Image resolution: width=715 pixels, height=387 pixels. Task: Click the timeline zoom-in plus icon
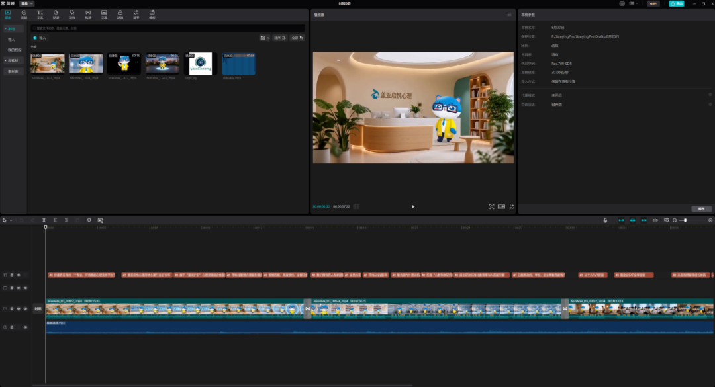710,220
